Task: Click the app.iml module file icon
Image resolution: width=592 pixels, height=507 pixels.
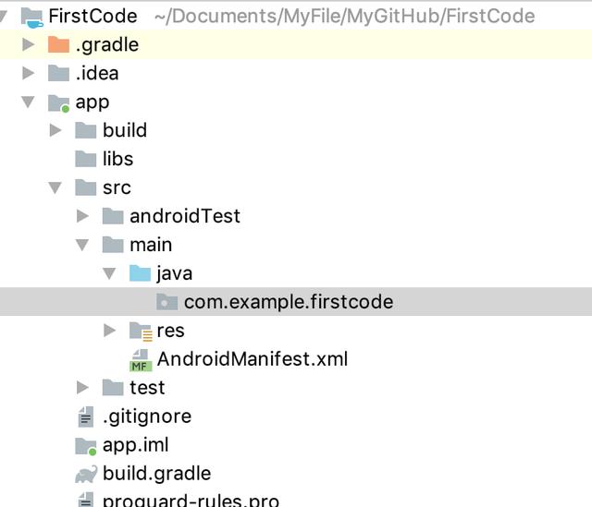Action: 86,446
